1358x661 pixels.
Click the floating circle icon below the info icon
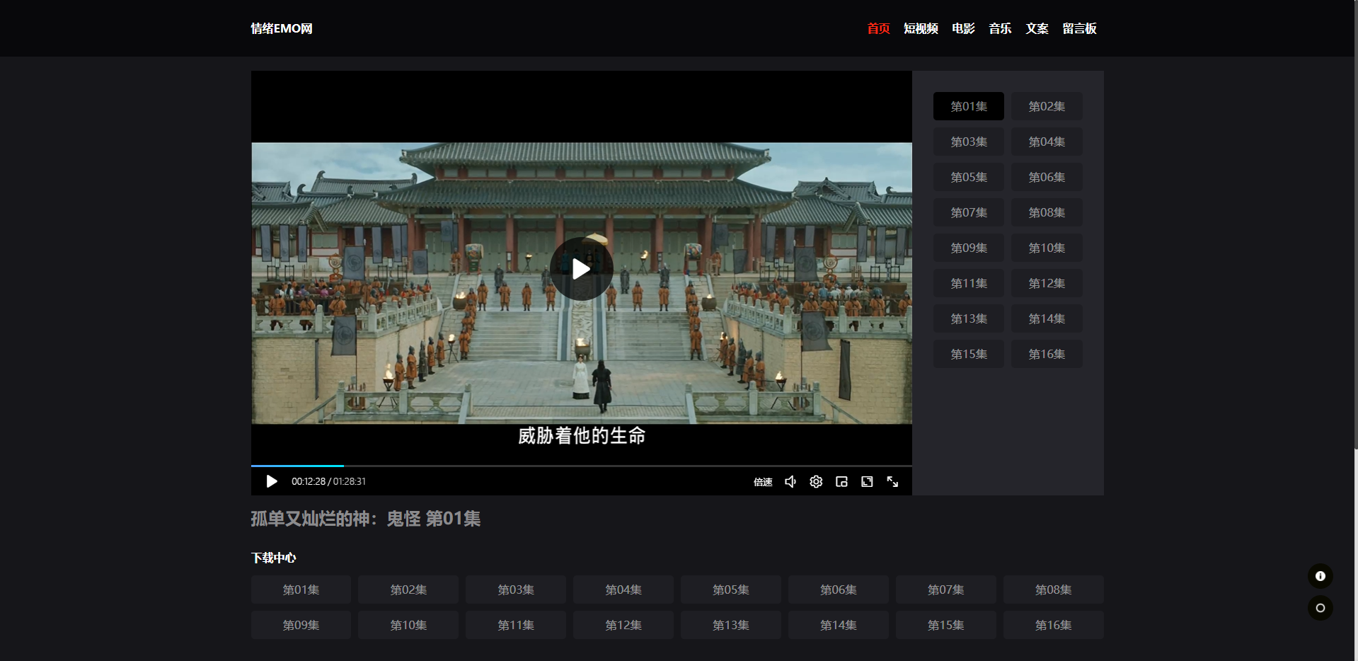coord(1320,608)
